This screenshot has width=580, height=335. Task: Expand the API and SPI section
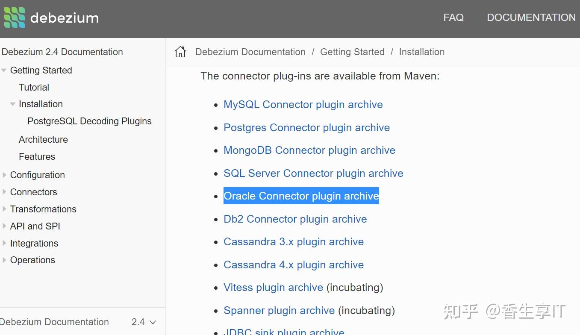point(4,226)
